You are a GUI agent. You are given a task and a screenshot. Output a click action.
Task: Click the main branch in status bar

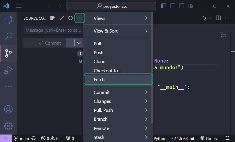tap(22, 139)
